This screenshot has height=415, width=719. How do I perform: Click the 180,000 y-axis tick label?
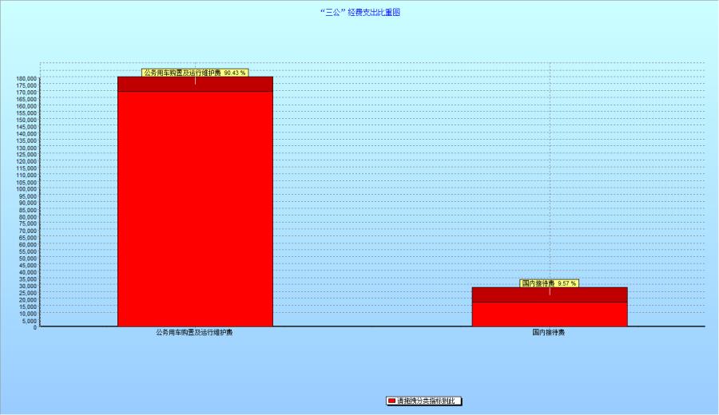(26, 78)
